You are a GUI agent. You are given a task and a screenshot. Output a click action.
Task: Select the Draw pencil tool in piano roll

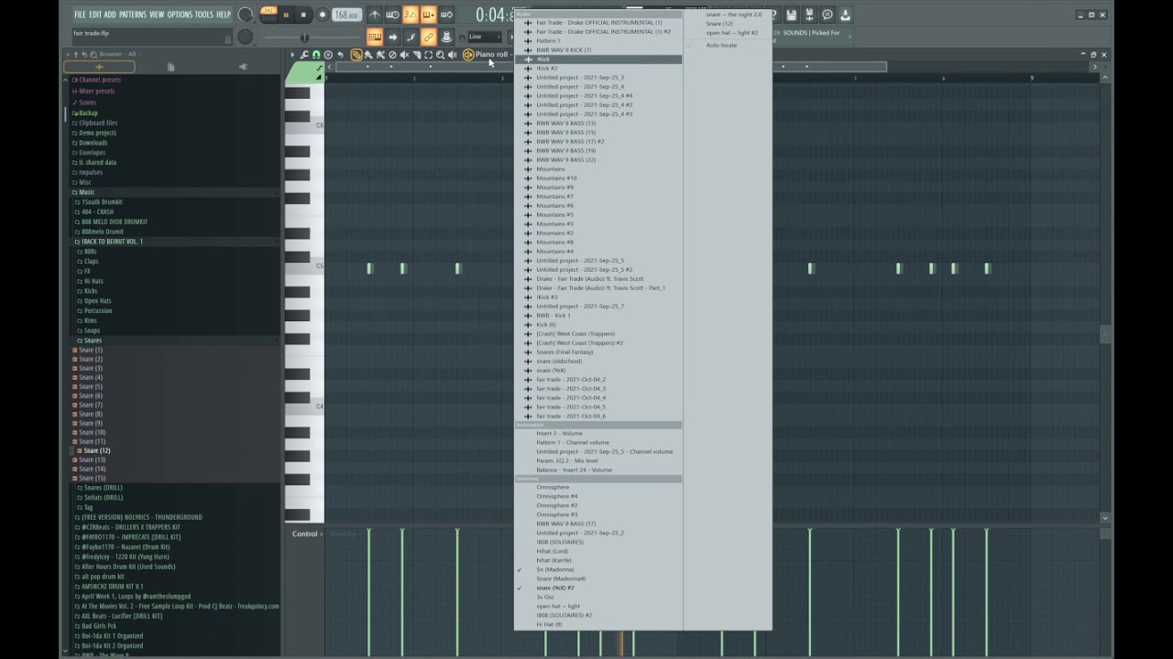pyautogui.click(x=356, y=55)
